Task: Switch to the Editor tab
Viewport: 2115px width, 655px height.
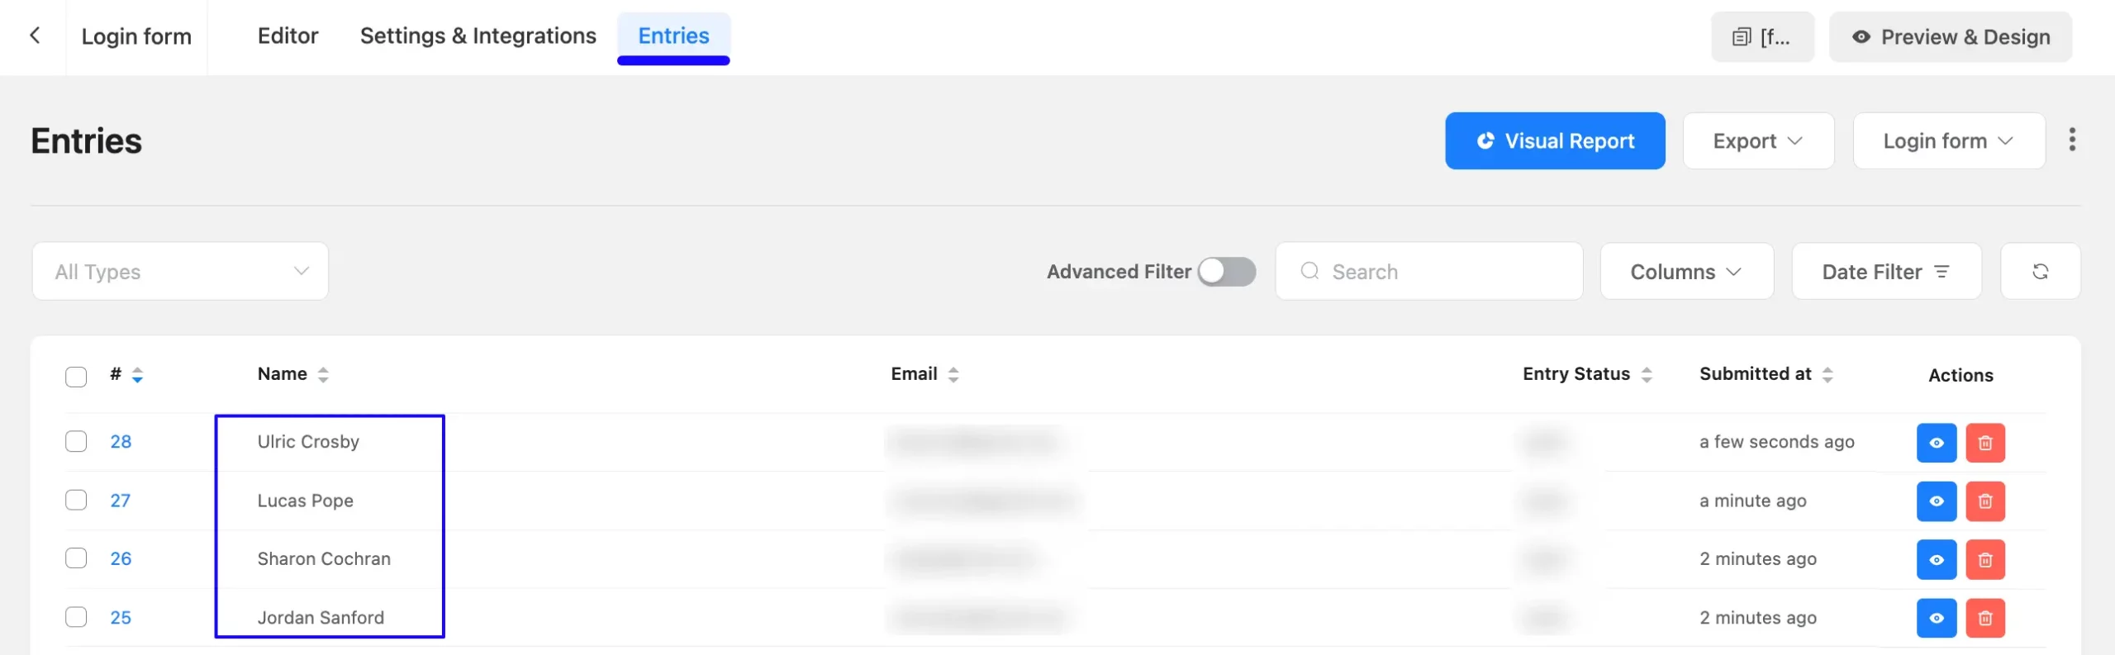Action: 288,36
